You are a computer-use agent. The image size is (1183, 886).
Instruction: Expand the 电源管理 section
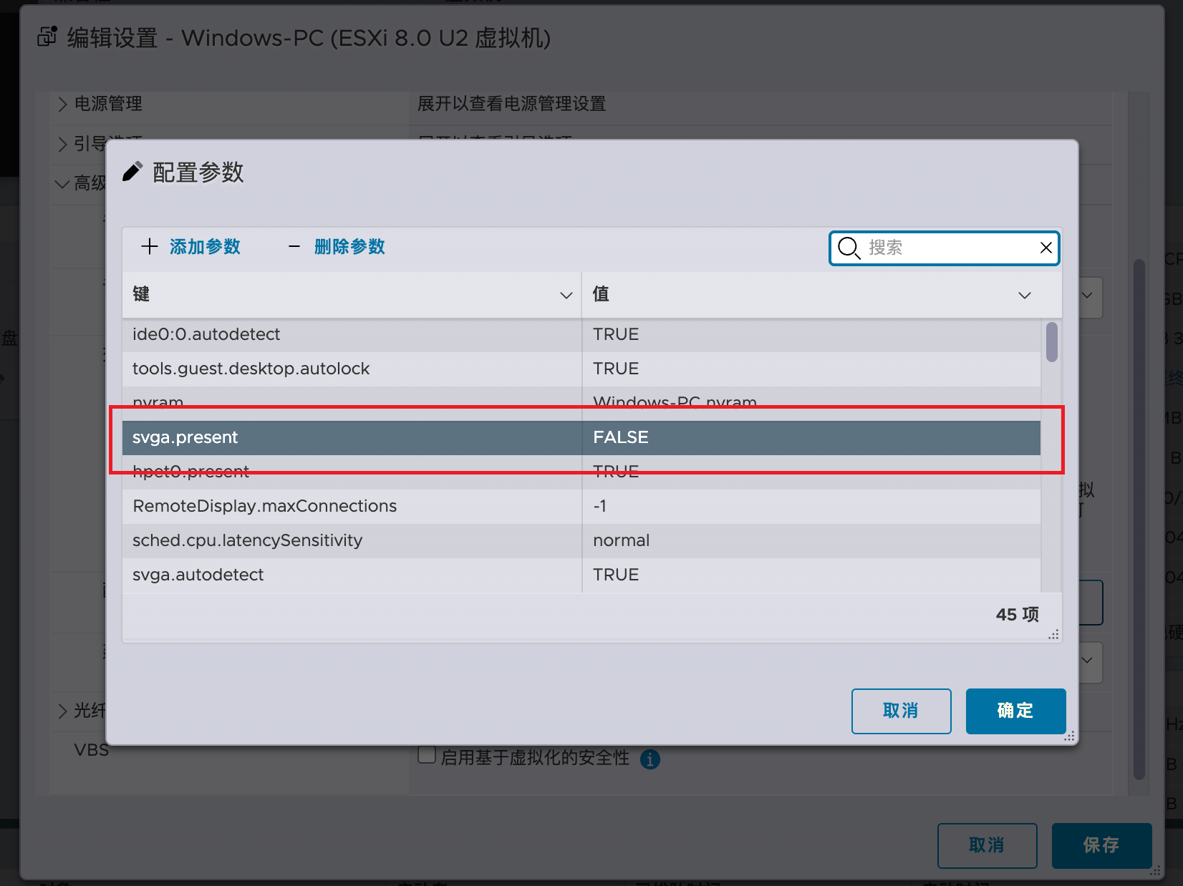[63, 104]
